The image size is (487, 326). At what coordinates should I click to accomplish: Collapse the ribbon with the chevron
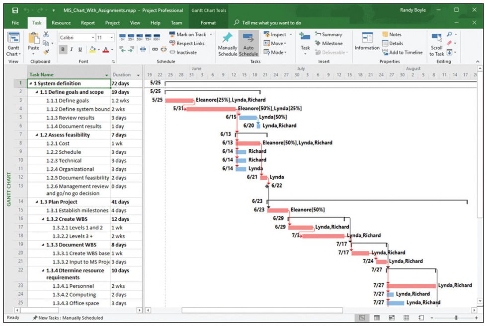478,62
